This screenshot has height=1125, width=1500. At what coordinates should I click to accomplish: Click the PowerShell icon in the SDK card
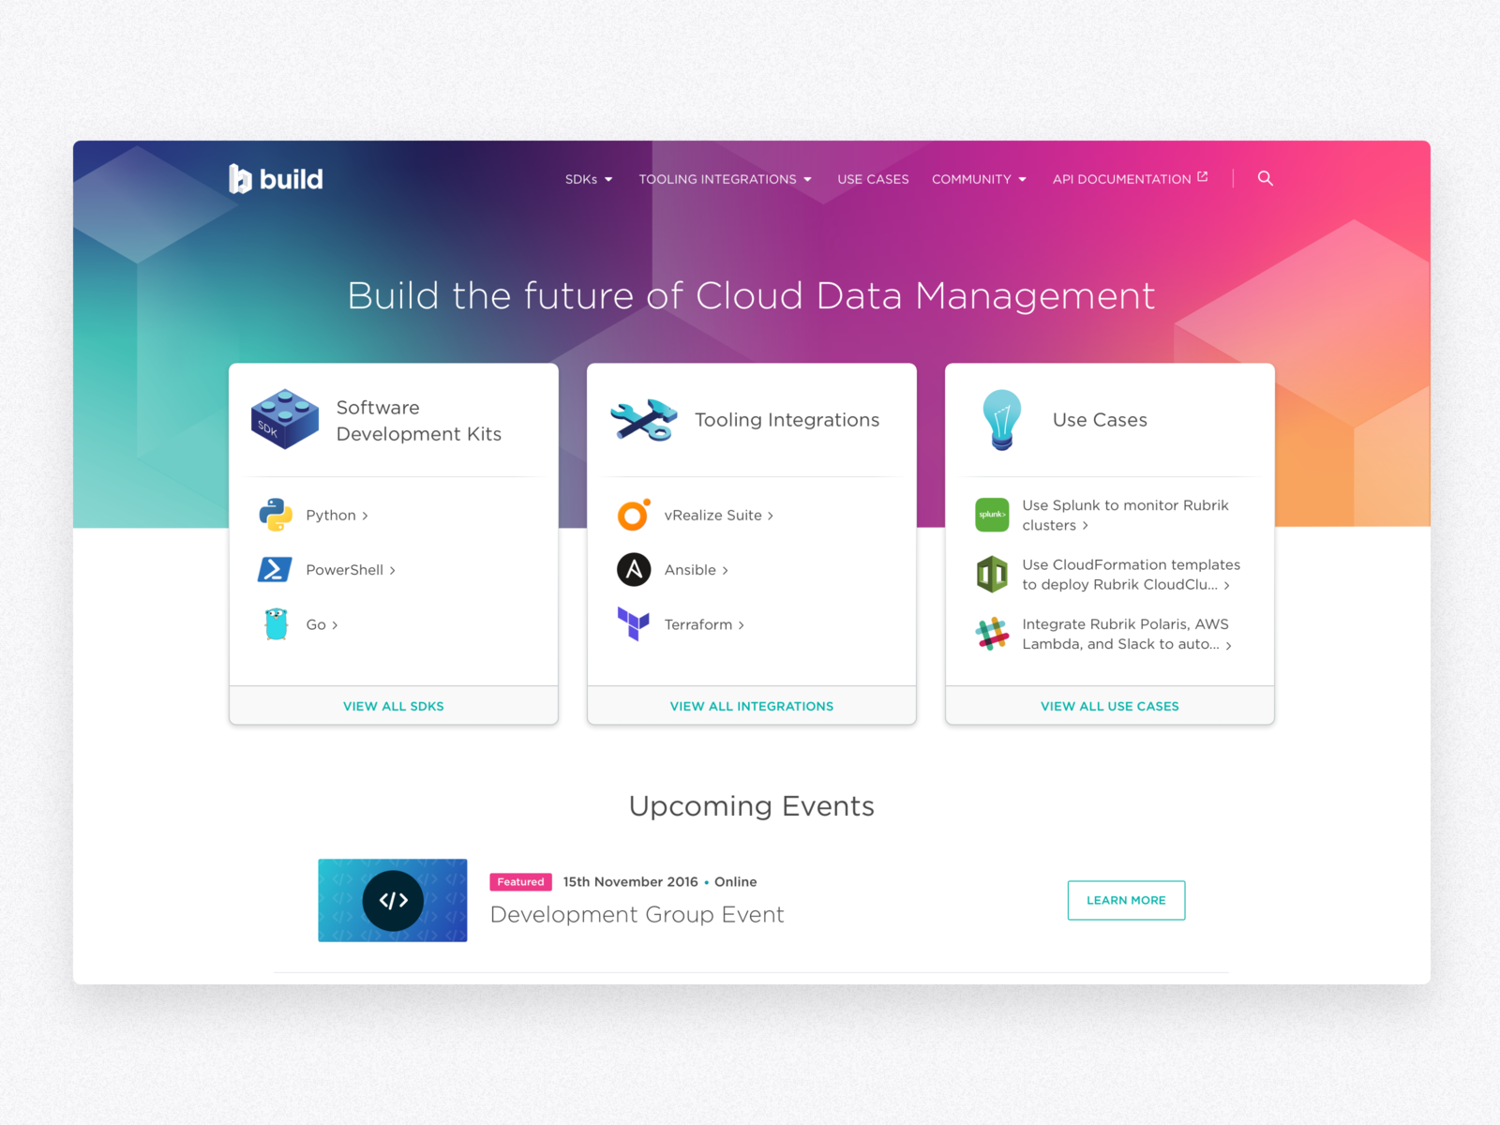(275, 569)
